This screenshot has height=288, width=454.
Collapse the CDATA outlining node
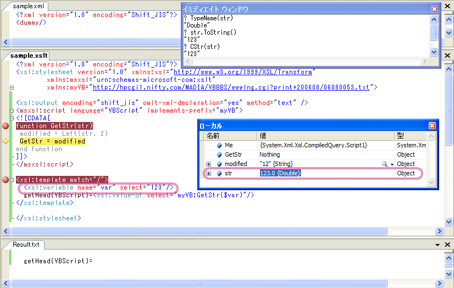click(x=12, y=118)
